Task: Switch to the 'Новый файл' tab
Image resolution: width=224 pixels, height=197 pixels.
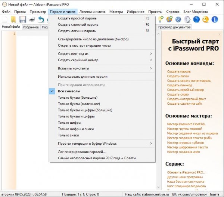Action: [x=11, y=27]
